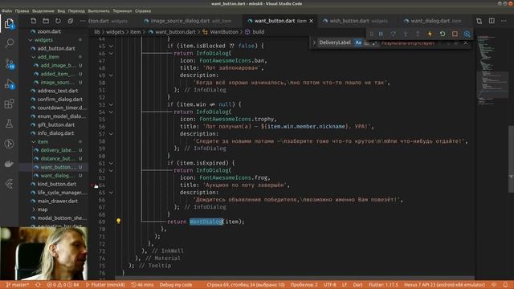Open the Правка menu

22,10
